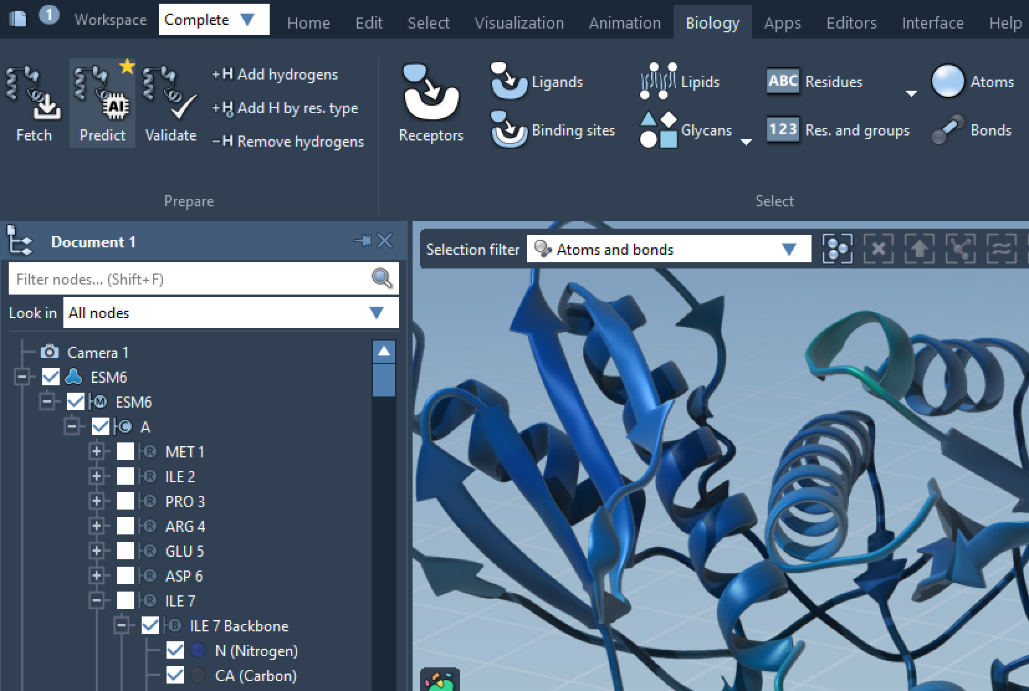The height and width of the screenshot is (691, 1029).
Task: Click the CA (Carbon) color dot
Action: (198, 675)
